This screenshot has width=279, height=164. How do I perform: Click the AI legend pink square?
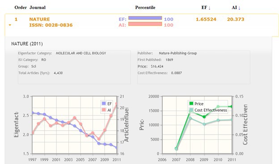(x=104, y=110)
